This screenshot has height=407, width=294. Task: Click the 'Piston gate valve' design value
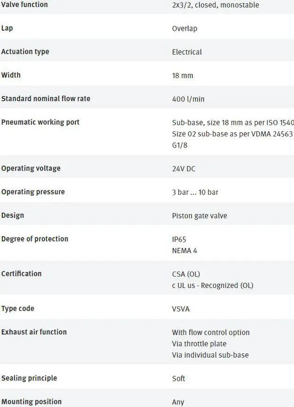point(199,215)
